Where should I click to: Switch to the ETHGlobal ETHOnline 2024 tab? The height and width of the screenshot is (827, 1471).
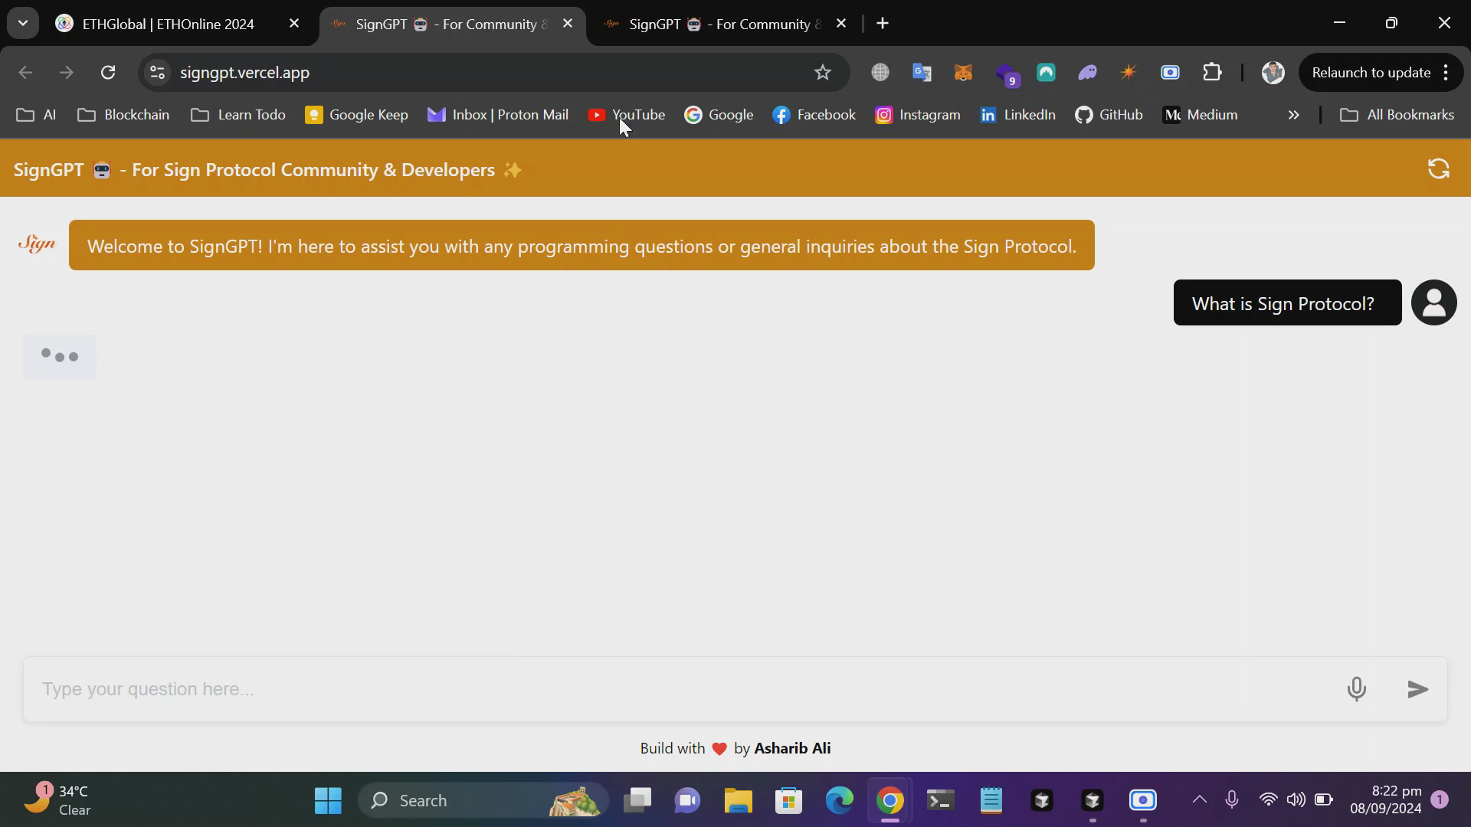coord(167,24)
